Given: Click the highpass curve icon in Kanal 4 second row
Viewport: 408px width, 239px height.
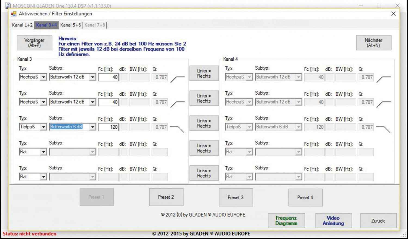Looking at the screenshot, I should [x=384, y=104].
